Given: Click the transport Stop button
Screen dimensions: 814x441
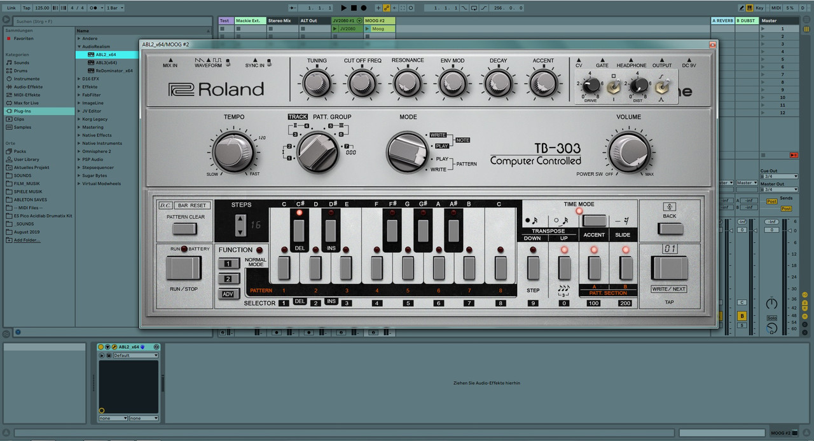Looking at the screenshot, I should (354, 8).
